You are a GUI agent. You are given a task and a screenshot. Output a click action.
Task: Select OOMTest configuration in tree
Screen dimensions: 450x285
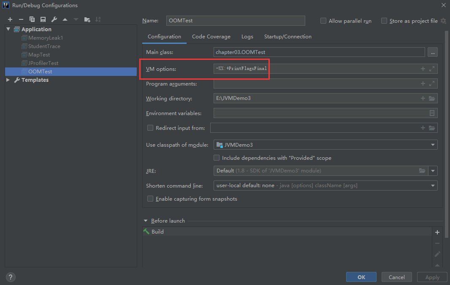tap(71, 71)
